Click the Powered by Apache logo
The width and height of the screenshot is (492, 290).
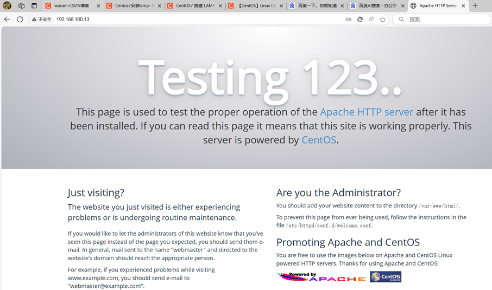pos(321,277)
